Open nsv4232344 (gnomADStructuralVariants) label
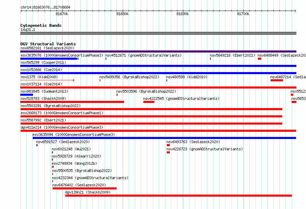The width and height of the screenshot is (306, 209). coord(90,178)
